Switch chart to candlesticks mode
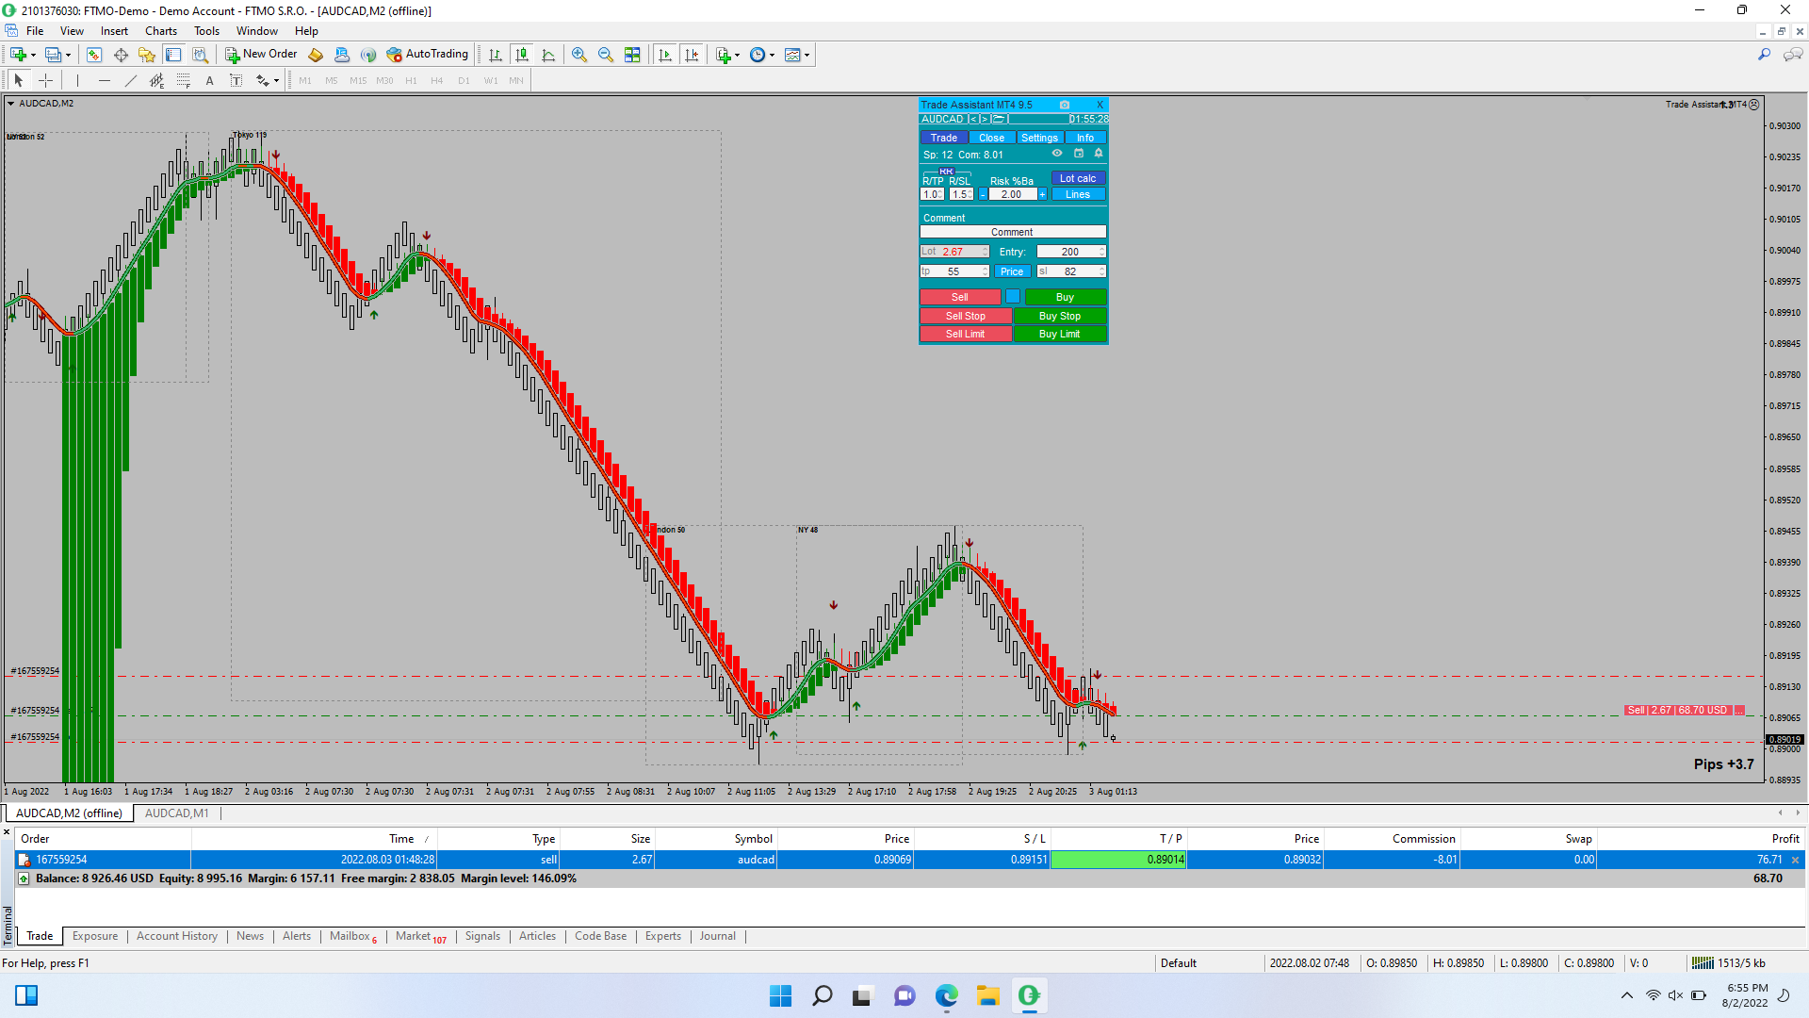The image size is (1809, 1018). coord(521,55)
